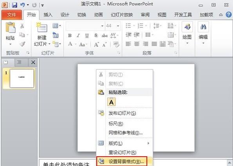Increase list indent level
The image size is (233, 166).
[x=137, y=35]
